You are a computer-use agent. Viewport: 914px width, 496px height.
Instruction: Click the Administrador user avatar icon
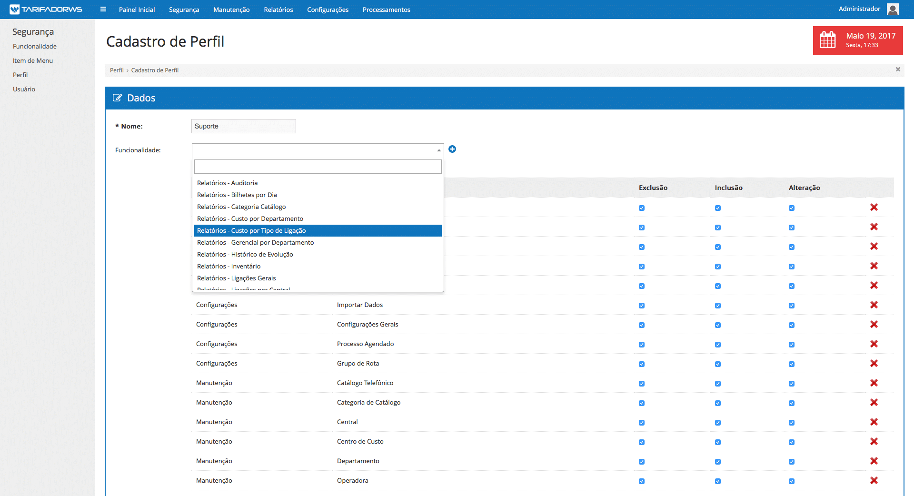(893, 9)
